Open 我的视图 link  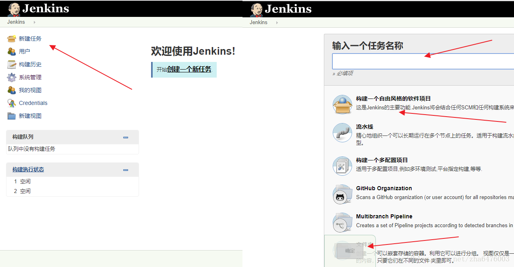(x=30, y=90)
